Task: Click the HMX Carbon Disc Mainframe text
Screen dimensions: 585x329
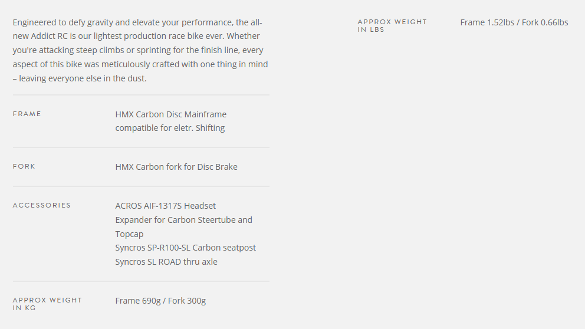Action: pos(170,114)
